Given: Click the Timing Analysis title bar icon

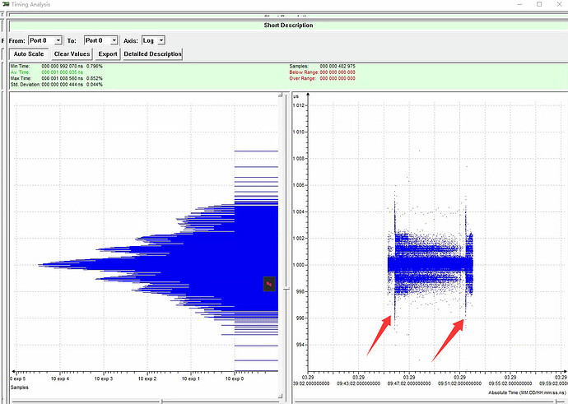Looking at the screenshot, I should [x=6, y=4].
